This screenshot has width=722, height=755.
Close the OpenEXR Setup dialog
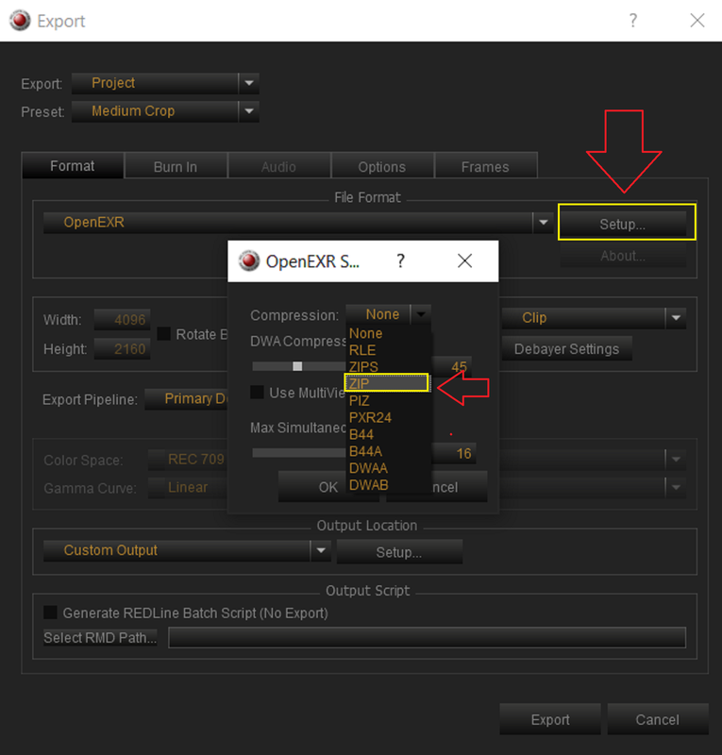(x=464, y=261)
